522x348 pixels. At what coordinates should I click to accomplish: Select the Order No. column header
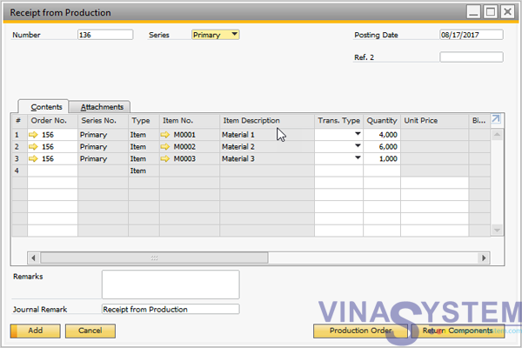(52, 121)
